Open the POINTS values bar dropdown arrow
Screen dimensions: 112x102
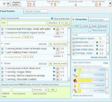click(x=110, y=3)
